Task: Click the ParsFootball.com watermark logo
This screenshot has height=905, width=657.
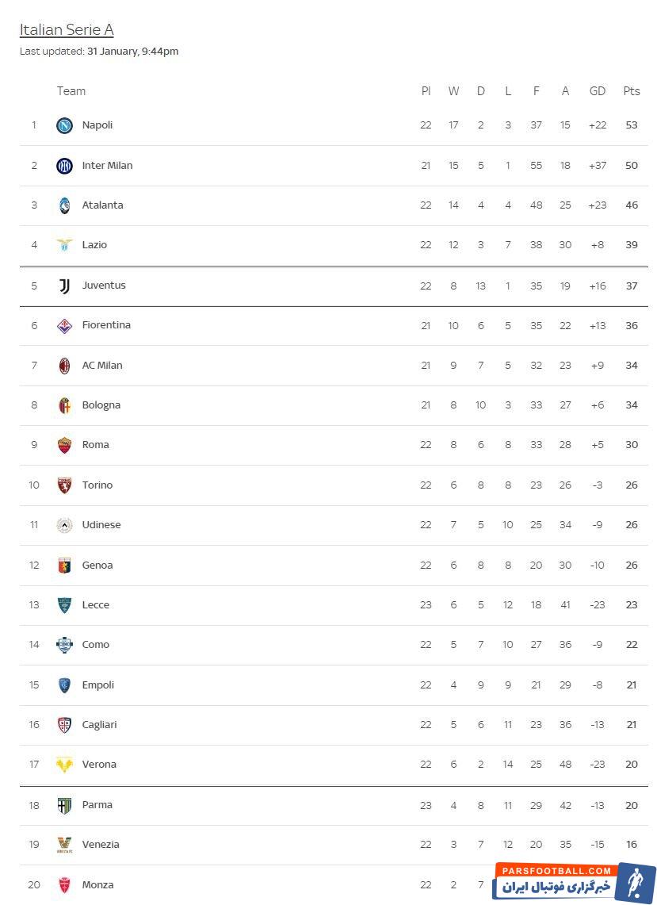Action: click(x=575, y=881)
